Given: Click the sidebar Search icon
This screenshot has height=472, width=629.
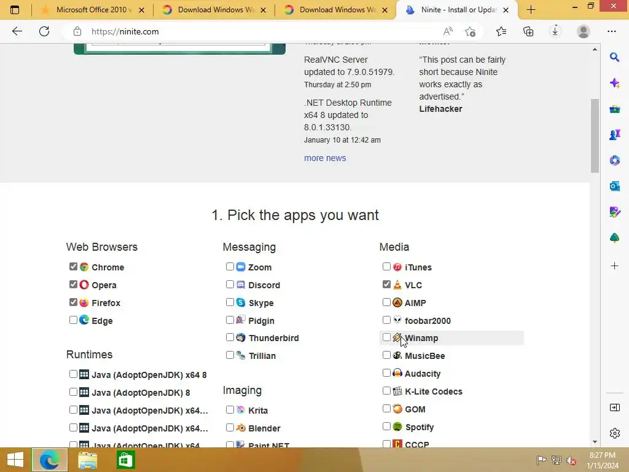Looking at the screenshot, I should coord(614,57).
